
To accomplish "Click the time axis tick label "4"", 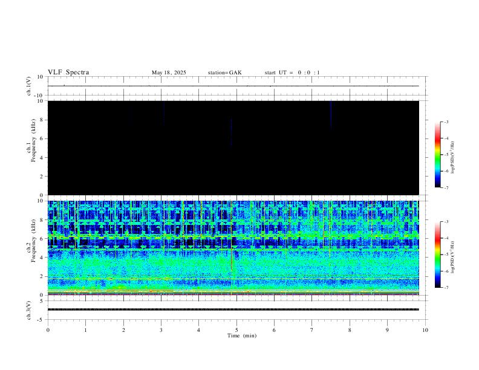I will [x=198, y=330].
